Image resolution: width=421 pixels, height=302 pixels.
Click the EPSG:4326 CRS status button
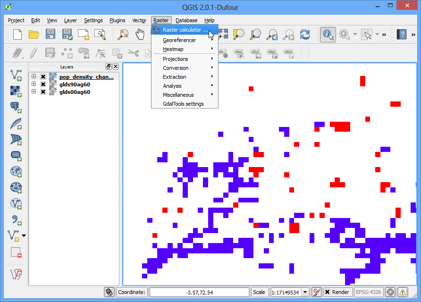point(368,292)
